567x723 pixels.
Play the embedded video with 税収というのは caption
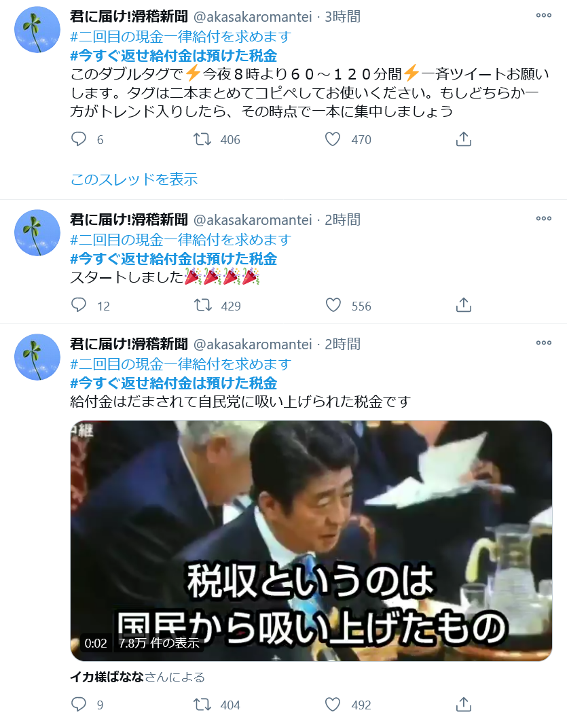(x=311, y=540)
